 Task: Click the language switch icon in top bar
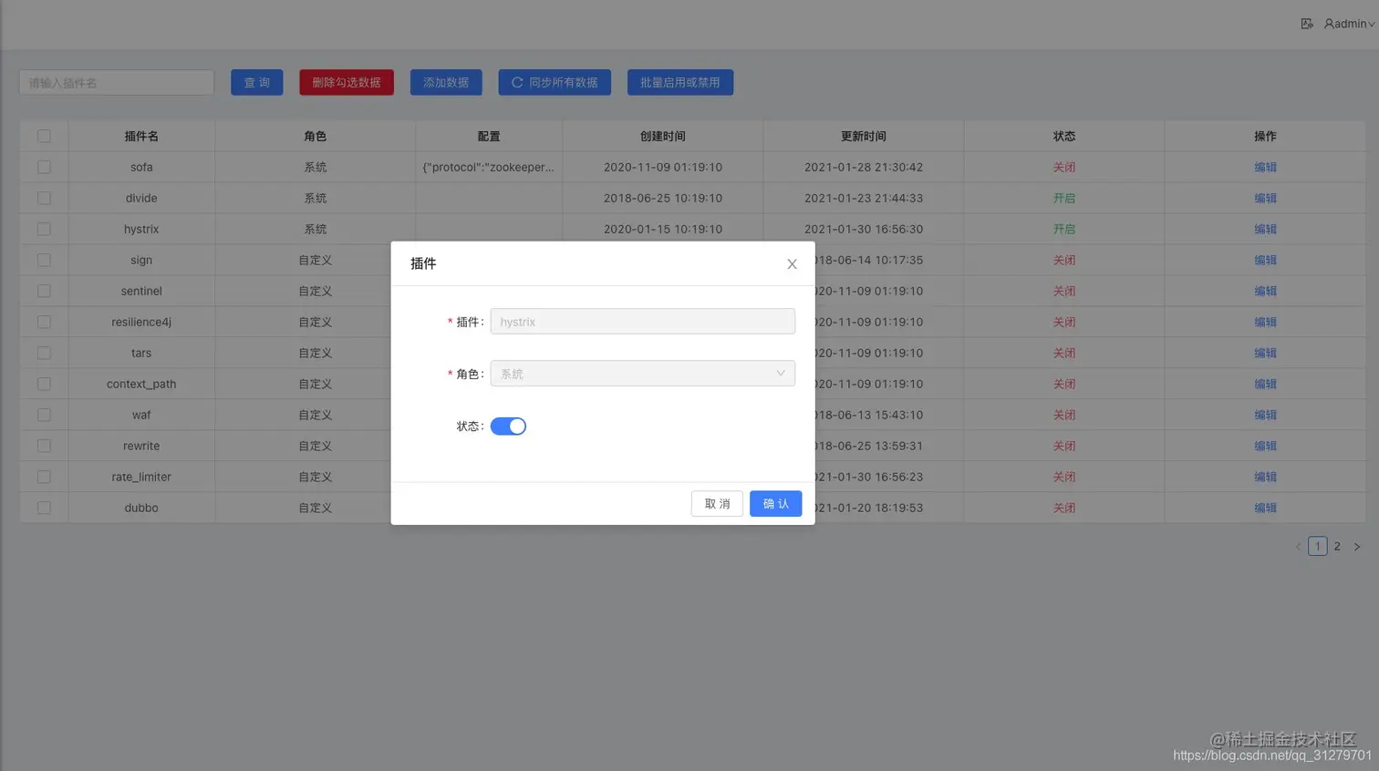[x=1307, y=23]
